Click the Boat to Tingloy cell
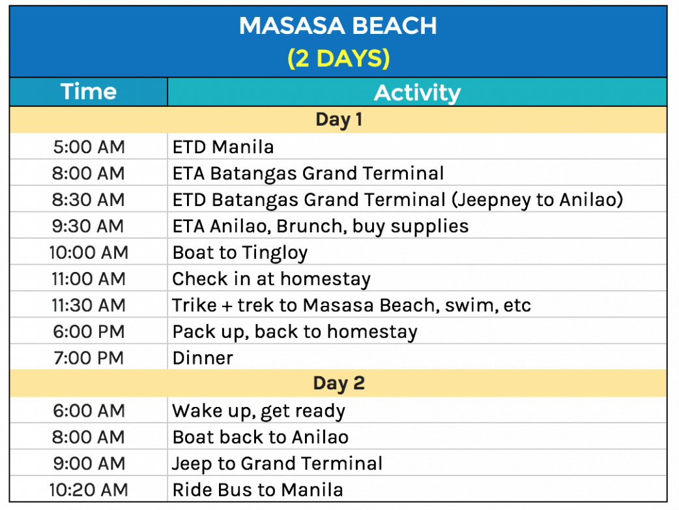The image size is (679, 510). pyautogui.click(x=240, y=252)
